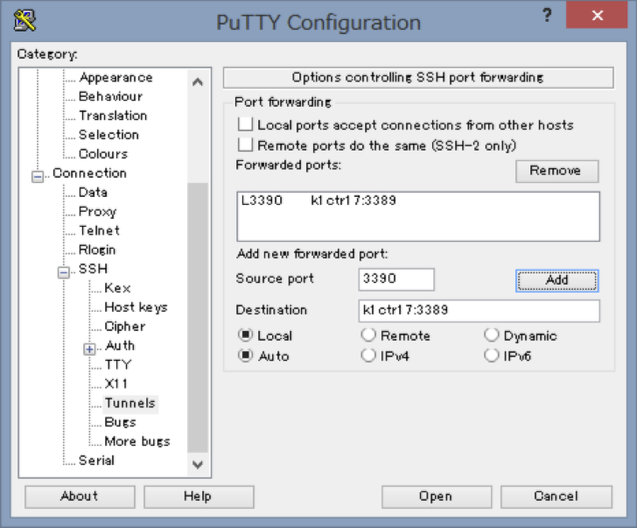Click the Cancel button
This screenshot has width=637, height=528.
[556, 496]
